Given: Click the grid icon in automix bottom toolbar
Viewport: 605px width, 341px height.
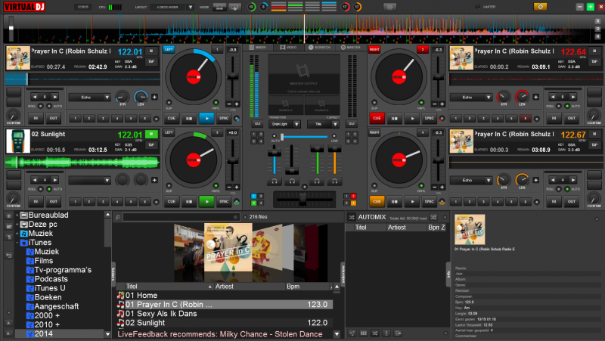Looking at the screenshot, I should [x=364, y=333].
